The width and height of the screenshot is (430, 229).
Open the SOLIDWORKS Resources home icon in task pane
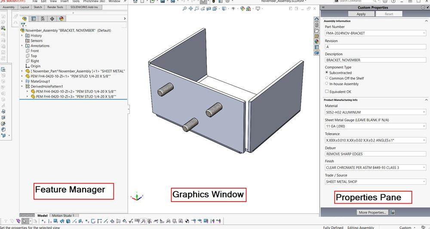coord(317,19)
